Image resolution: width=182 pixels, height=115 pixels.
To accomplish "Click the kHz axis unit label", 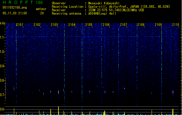I will pyautogui.click(x=3, y=23).
